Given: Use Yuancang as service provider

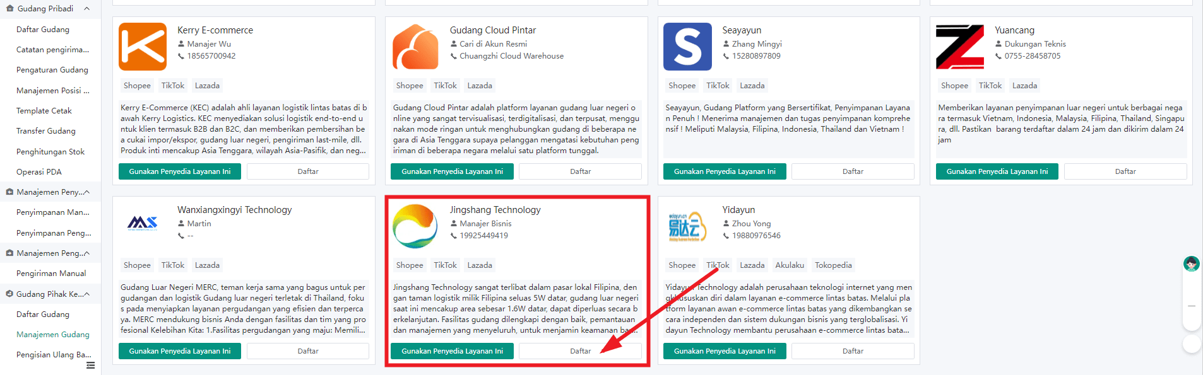Looking at the screenshot, I should click(997, 171).
